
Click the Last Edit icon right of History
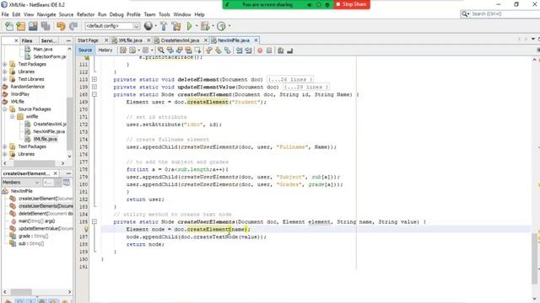123,50
